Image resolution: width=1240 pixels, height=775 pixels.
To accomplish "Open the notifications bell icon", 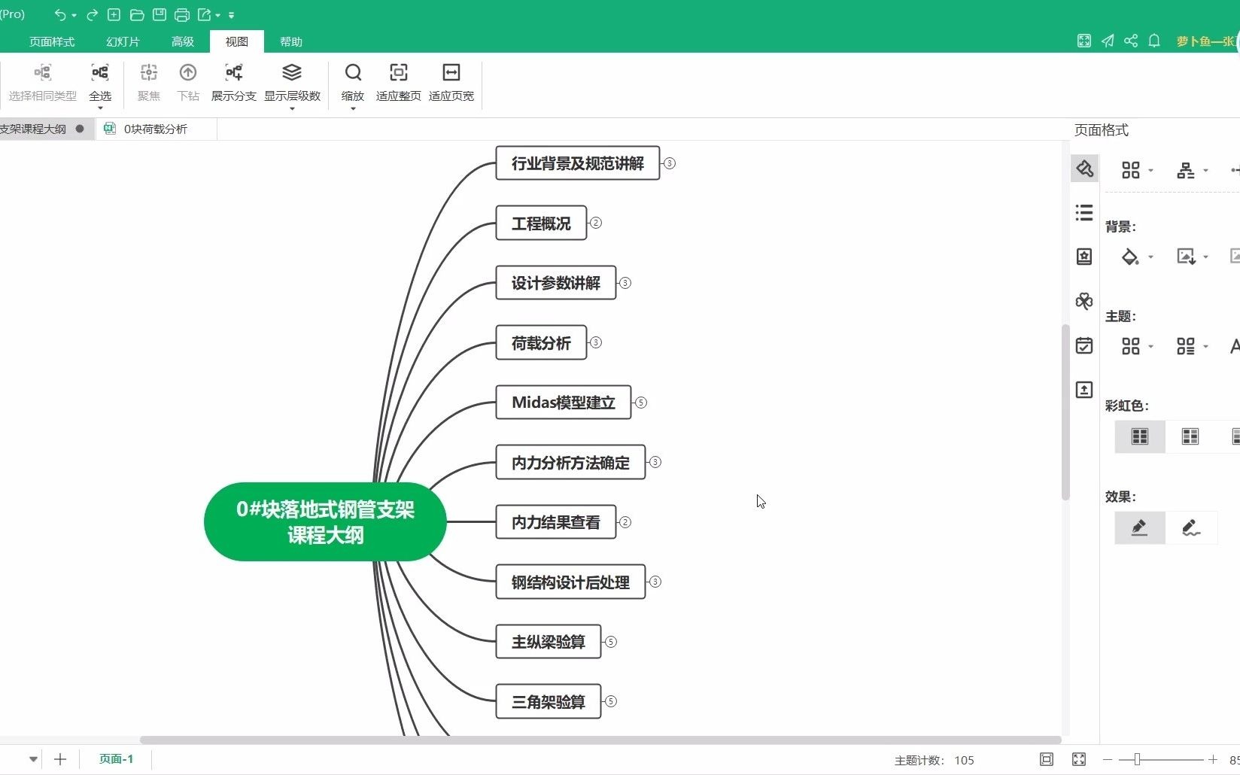I will pos(1154,41).
